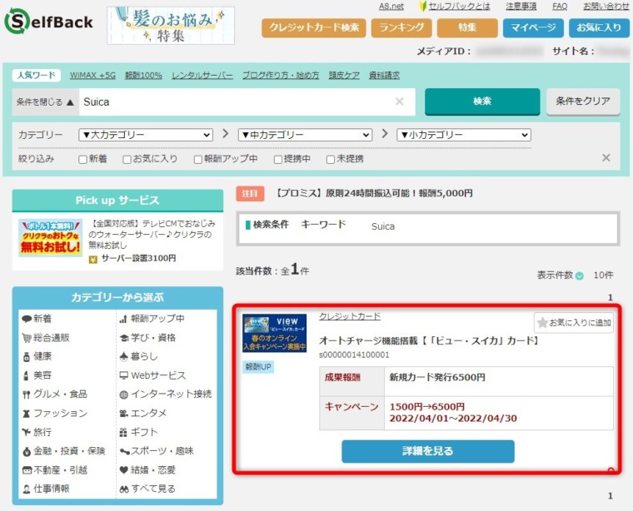Go to マイページ

[x=533, y=27]
